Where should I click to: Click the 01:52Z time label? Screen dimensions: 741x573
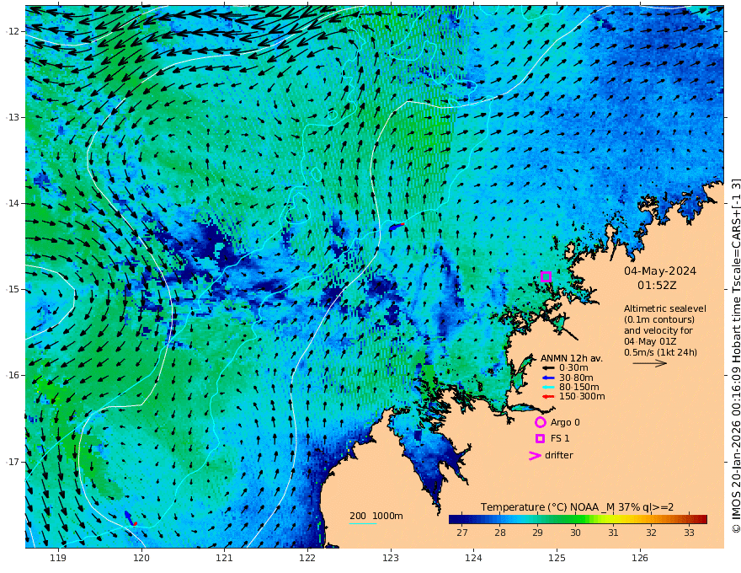coord(657,286)
